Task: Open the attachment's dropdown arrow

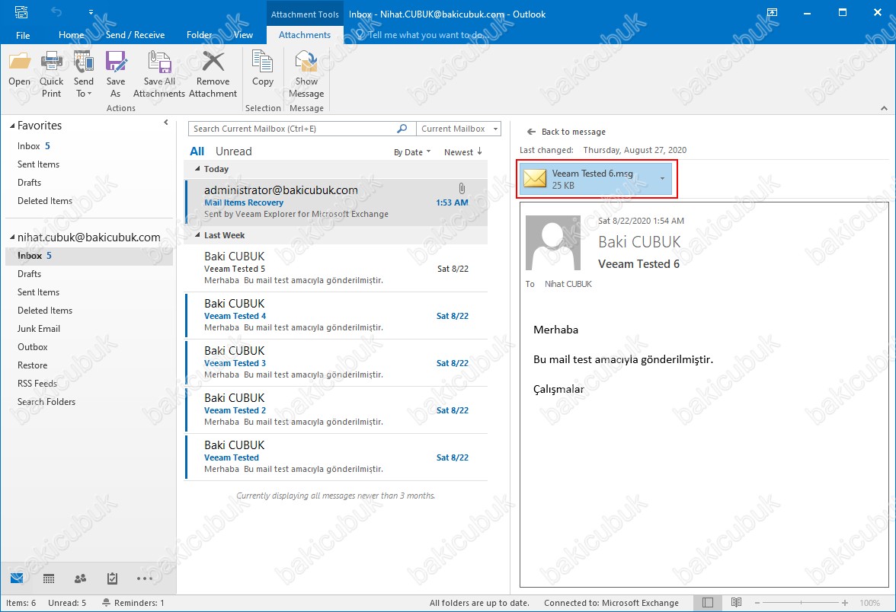Action: pyautogui.click(x=663, y=179)
